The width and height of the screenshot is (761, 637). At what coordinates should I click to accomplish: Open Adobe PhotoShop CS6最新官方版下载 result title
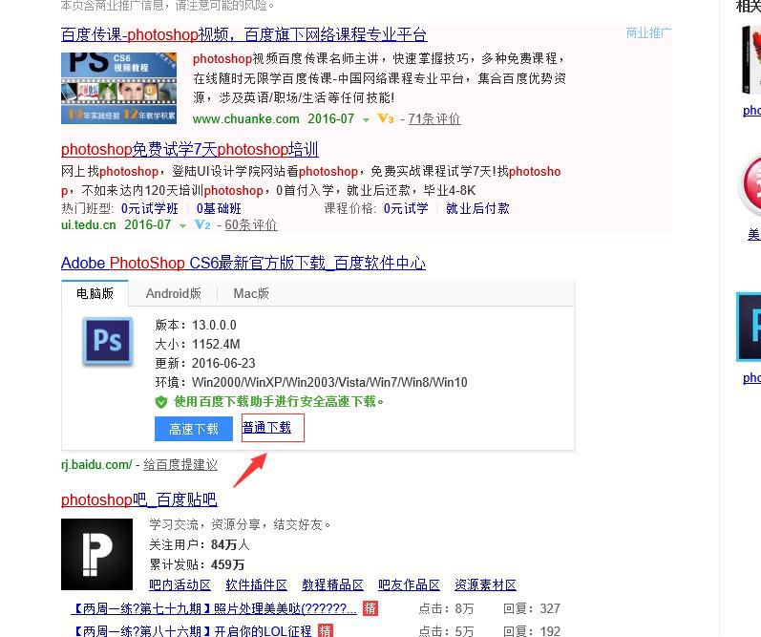243,264
